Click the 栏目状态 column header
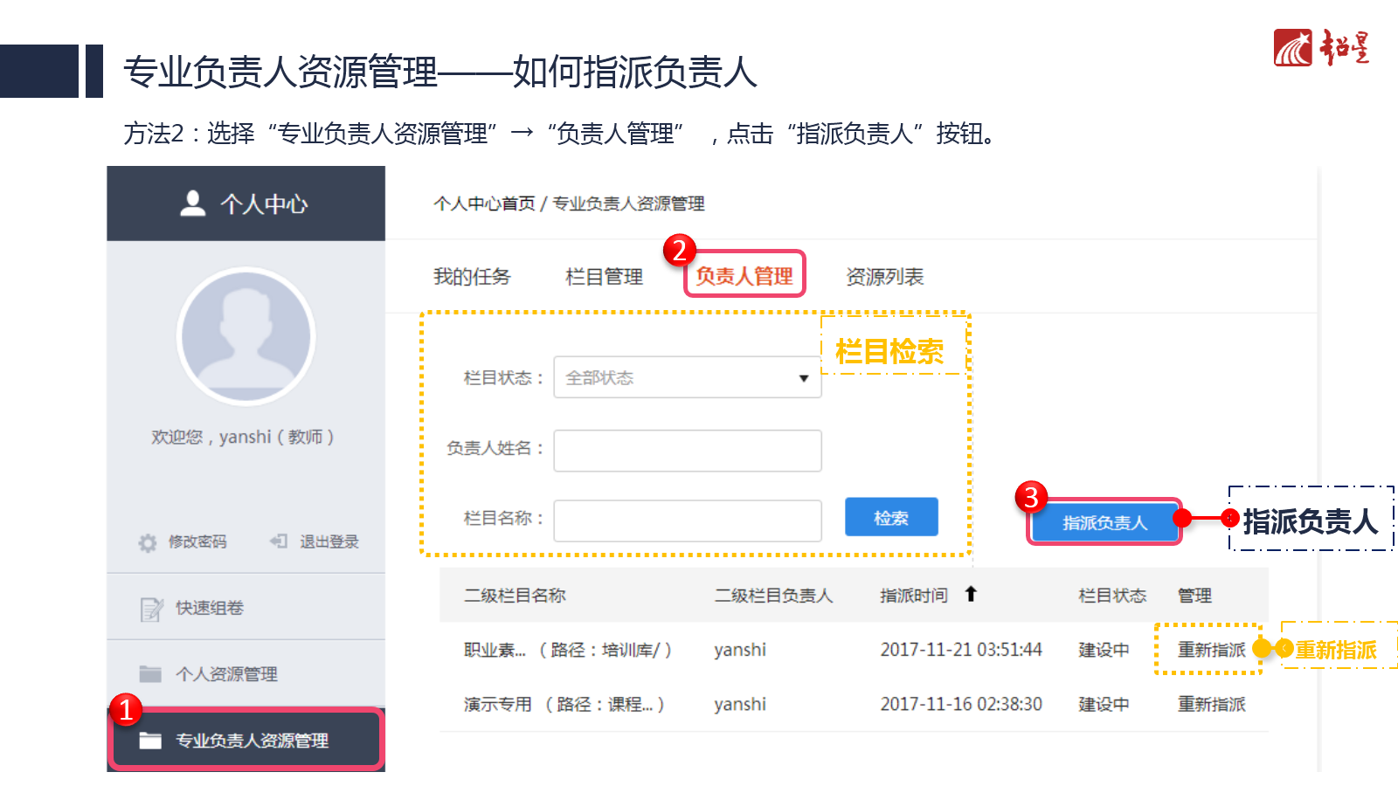 (x=1112, y=596)
